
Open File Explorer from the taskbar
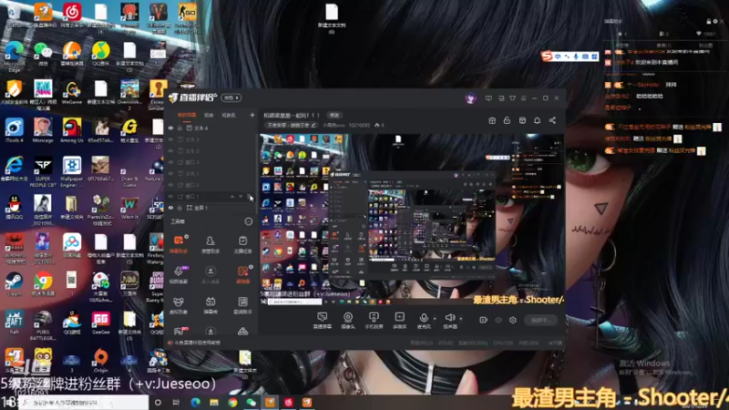click(x=214, y=403)
